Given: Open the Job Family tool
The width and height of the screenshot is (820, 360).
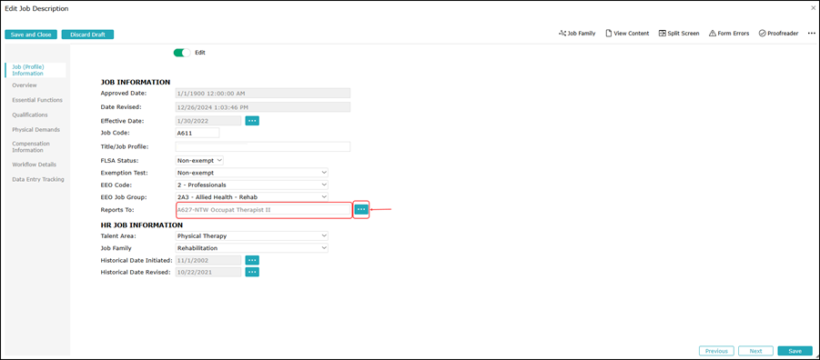Looking at the screenshot, I should (577, 34).
